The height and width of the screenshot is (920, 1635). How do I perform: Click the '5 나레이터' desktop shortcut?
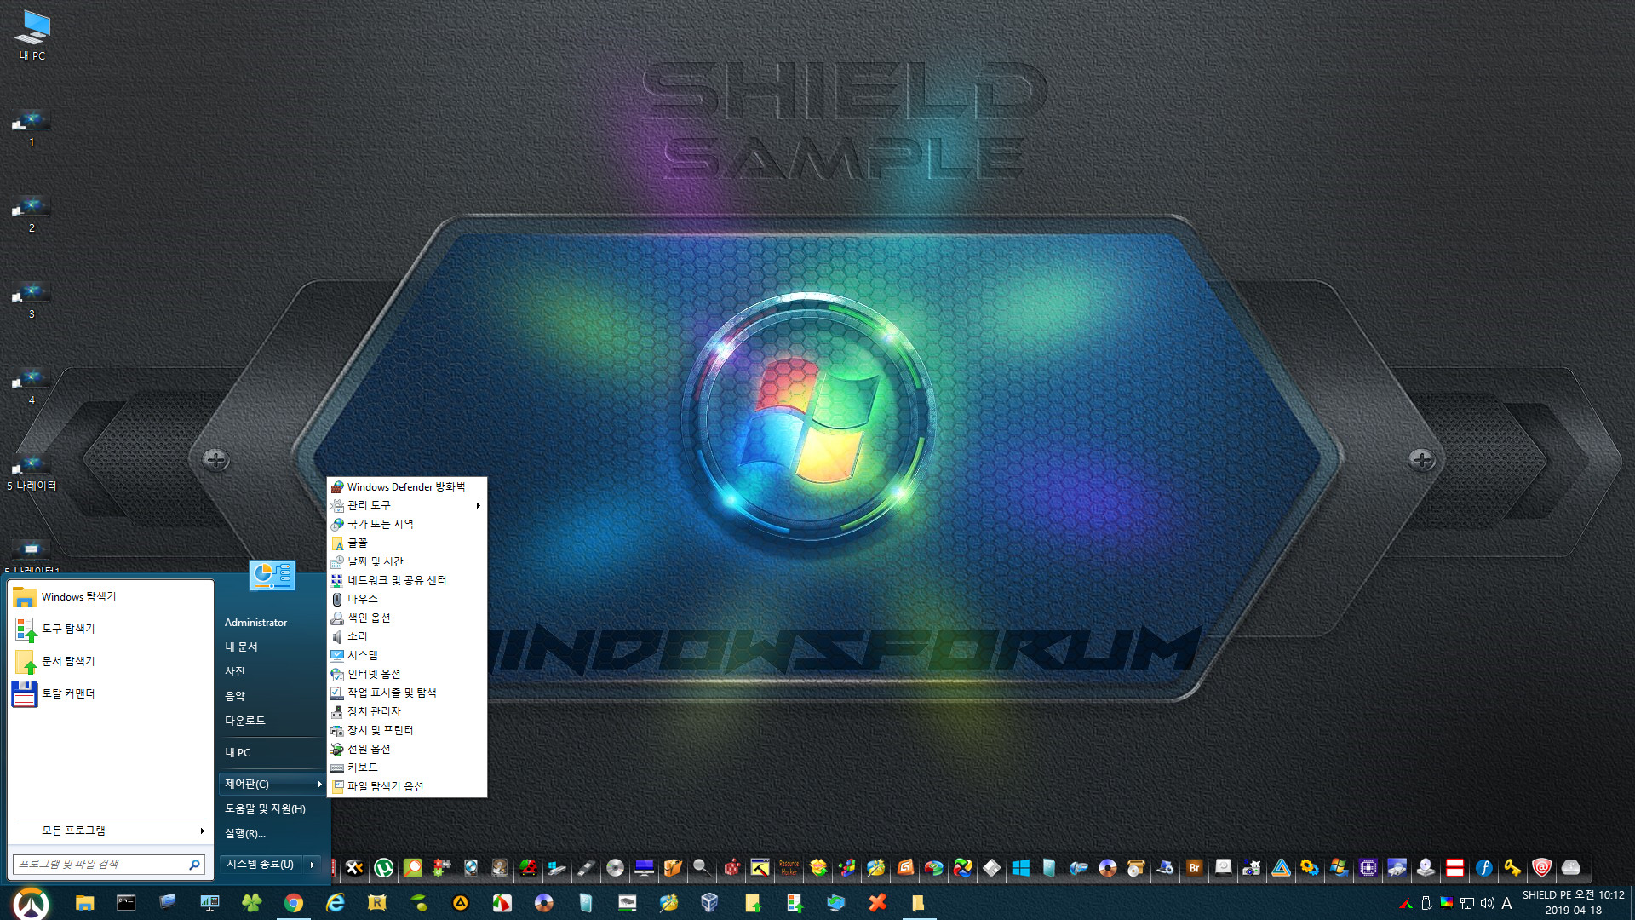click(32, 474)
